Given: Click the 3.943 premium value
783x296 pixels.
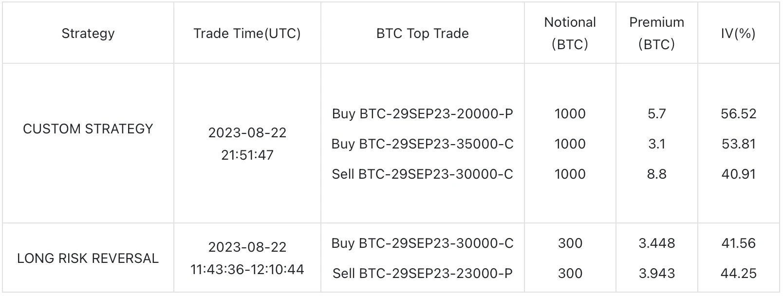Looking at the screenshot, I should (x=656, y=273).
